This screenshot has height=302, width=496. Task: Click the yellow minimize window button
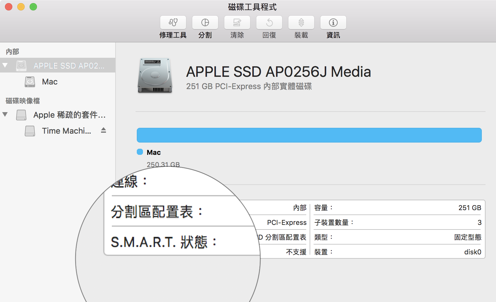21,7
